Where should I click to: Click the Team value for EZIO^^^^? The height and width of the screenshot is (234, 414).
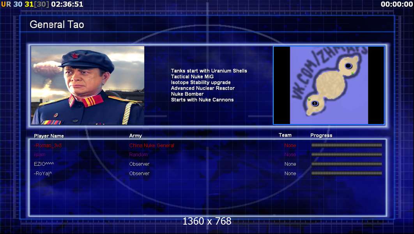tap(290, 164)
